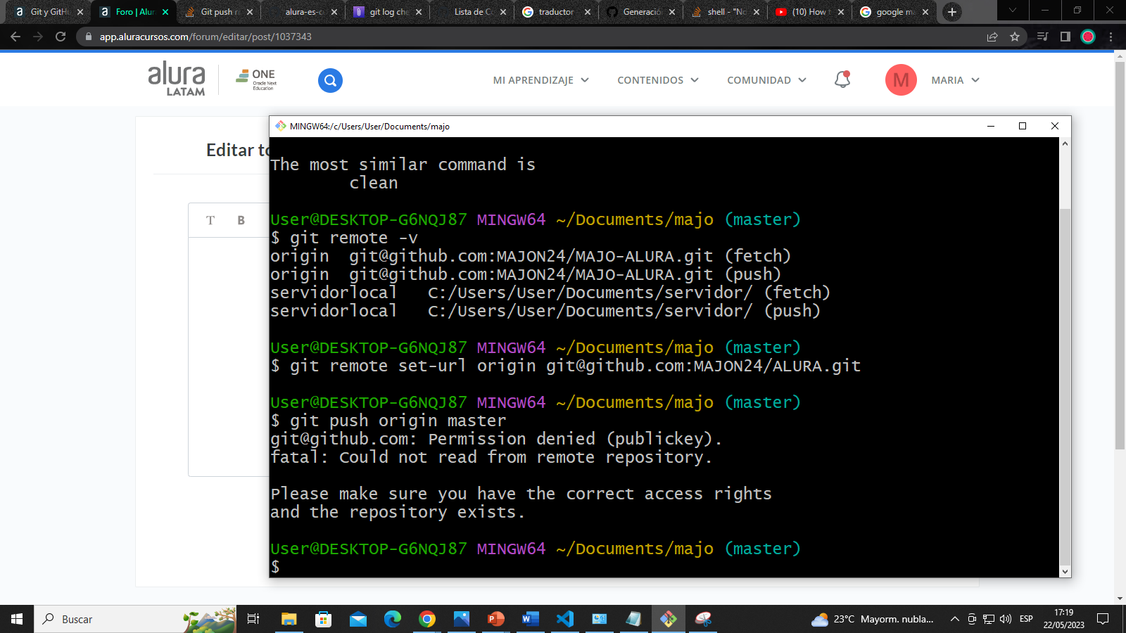Click the 'Permission denied (publickey).' error line

point(496,439)
